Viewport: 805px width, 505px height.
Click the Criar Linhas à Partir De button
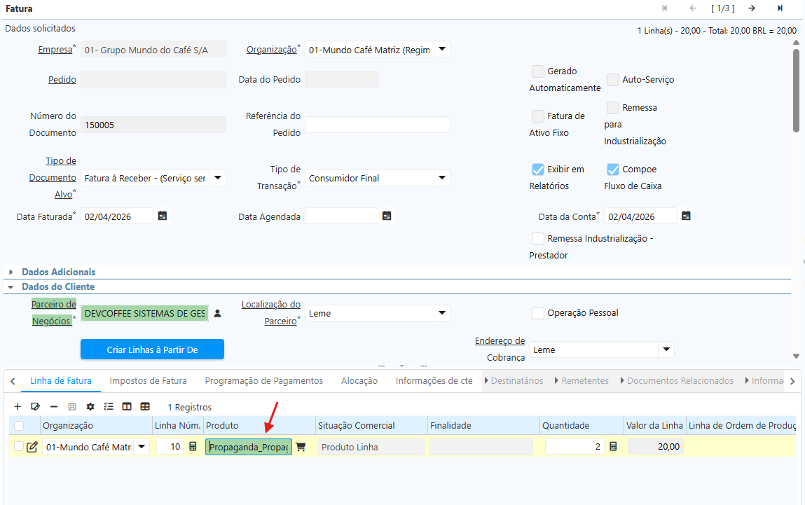coord(152,349)
